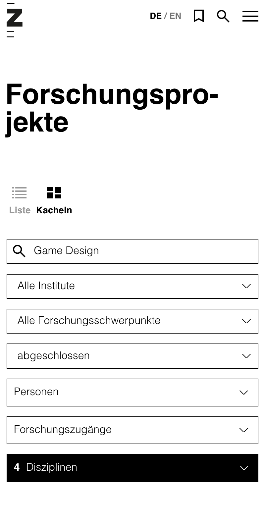265x530 pixels.
Task: Click the Liste tab label
Action: coord(20,210)
